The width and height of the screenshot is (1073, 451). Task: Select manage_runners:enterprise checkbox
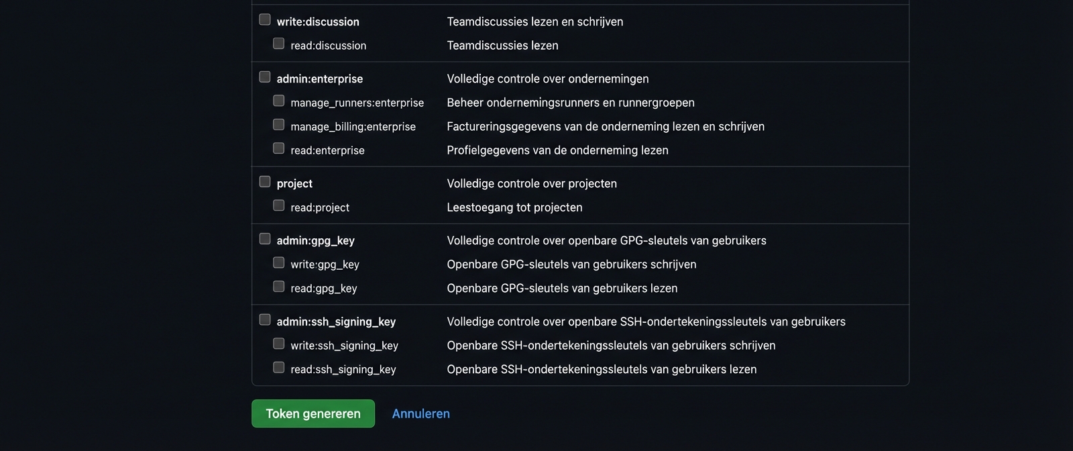[x=279, y=101]
